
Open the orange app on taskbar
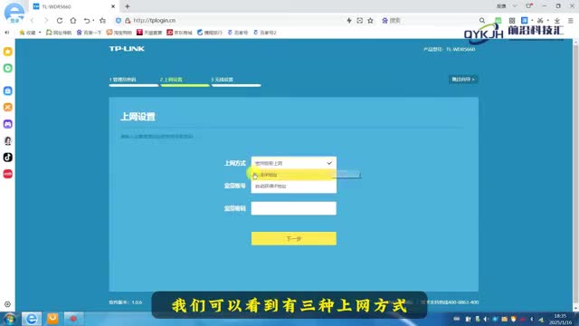pyautogui.click(x=52, y=319)
